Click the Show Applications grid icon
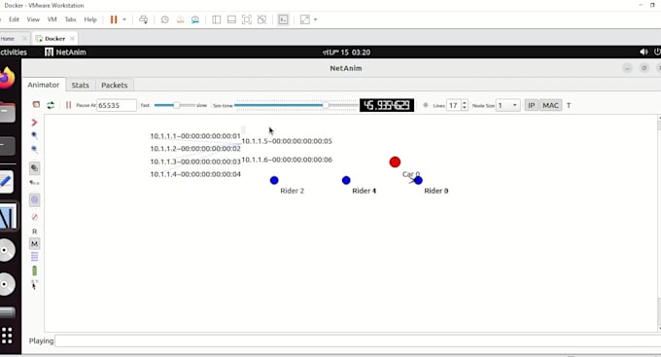This screenshot has height=357, width=661. [7, 336]
